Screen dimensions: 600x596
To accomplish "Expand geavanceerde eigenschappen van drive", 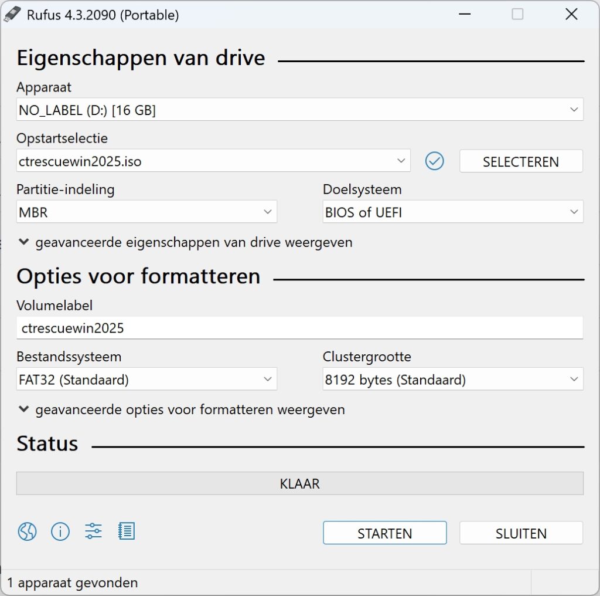I will (185, 242).
